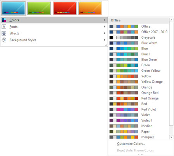Expand the Background Styles submenu arrow
174x156 pixels.
point(104,40)
